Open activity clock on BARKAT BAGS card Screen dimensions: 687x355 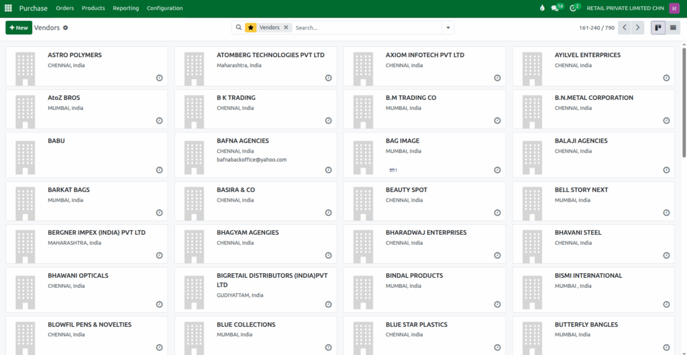point(160,213)
